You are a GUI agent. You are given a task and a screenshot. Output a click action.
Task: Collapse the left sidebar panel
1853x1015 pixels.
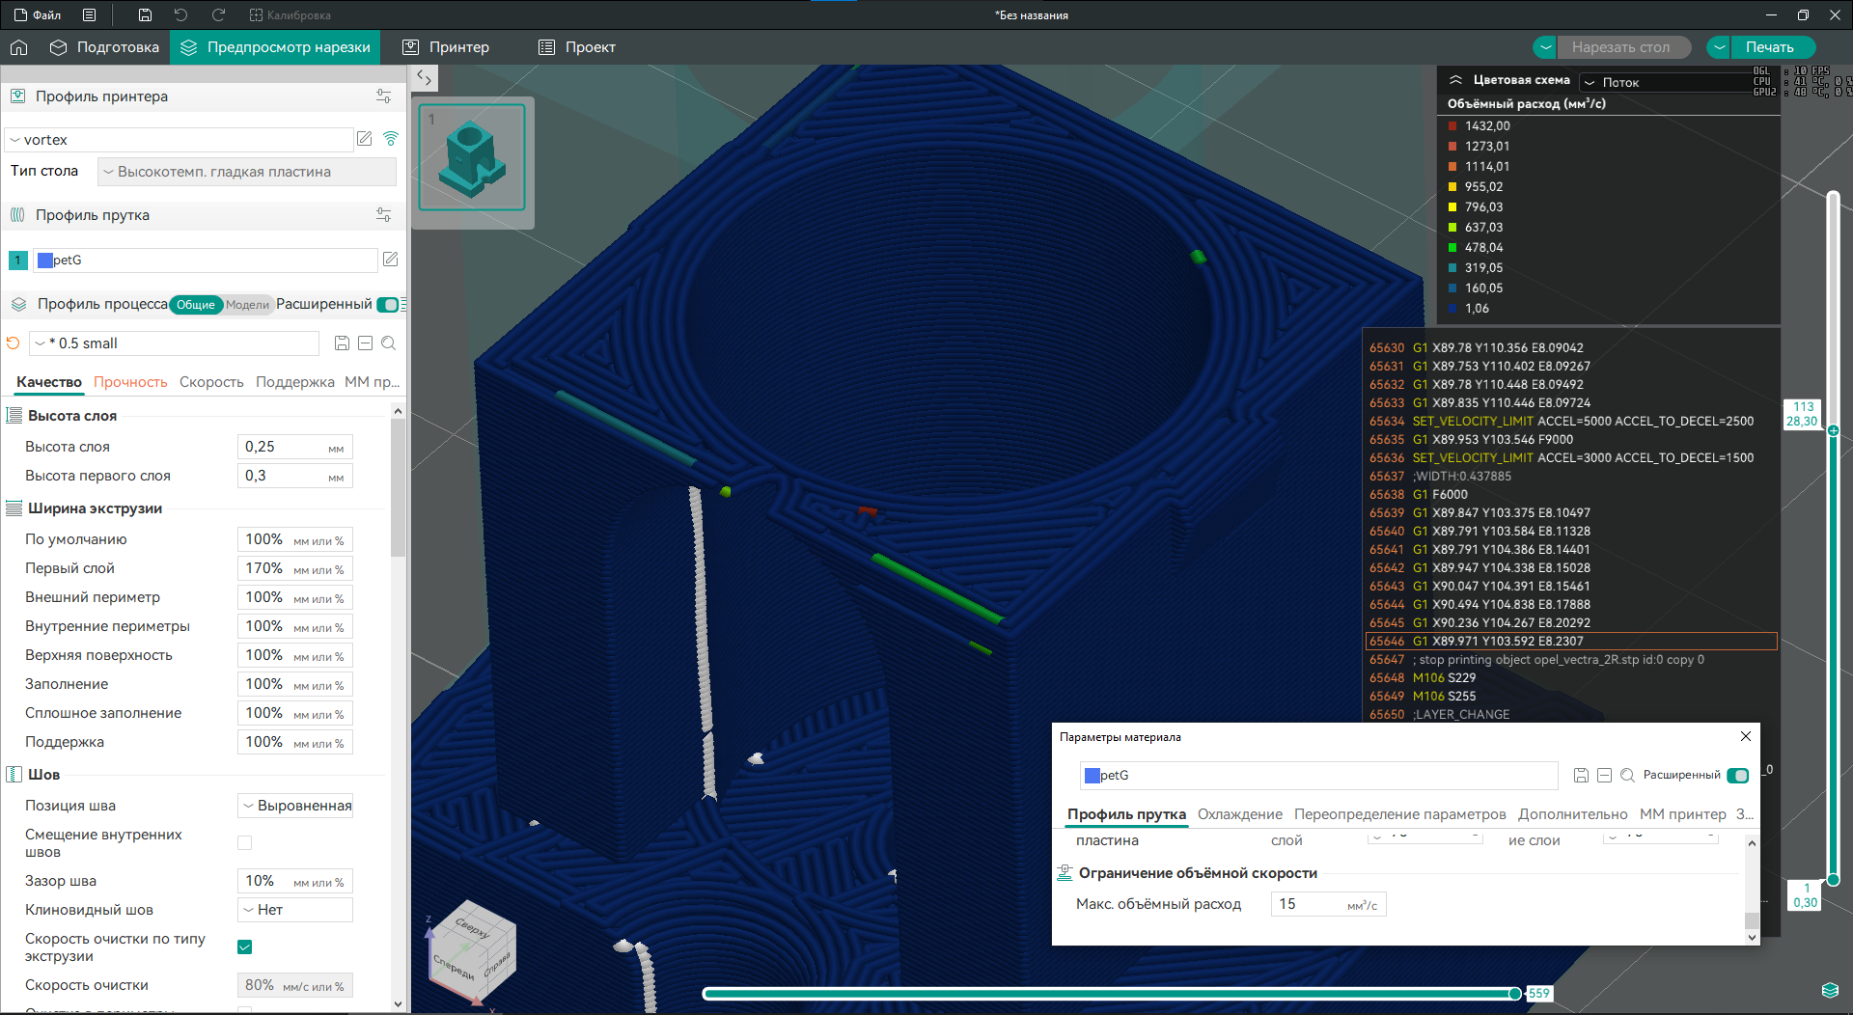click(425, 78)
